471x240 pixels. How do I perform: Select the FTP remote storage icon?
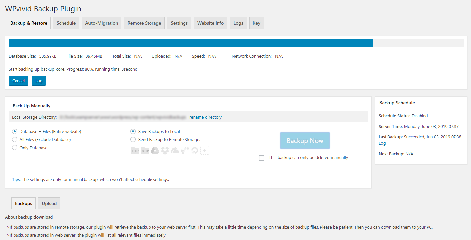coord(135,151)
